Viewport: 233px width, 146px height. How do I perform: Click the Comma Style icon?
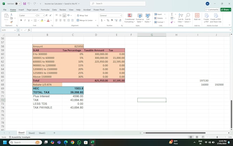112,20
